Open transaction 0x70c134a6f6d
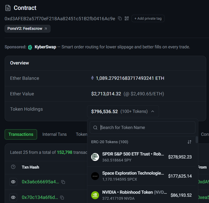Screen dimensions: 209x203 click(x=40, y=197)
